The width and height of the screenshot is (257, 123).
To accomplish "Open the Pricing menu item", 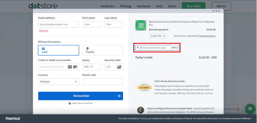I will [x=126, y=6].
